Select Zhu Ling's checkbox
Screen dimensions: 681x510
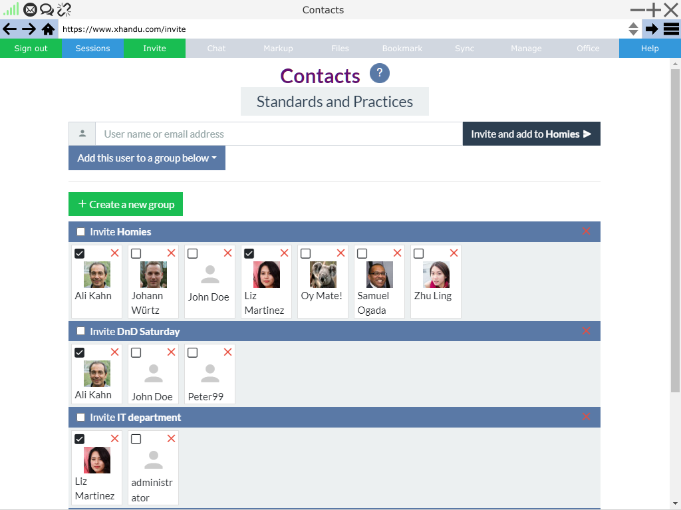[419, 253]
